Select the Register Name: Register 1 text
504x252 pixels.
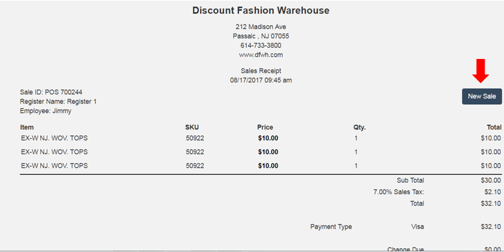point(58,102)
